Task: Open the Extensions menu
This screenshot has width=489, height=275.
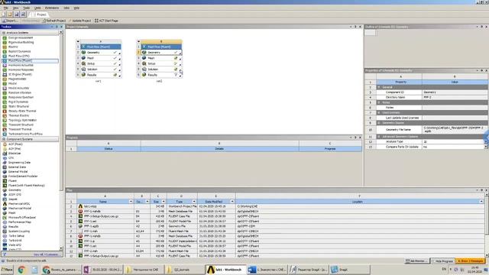Action: (x=52, y=8)
